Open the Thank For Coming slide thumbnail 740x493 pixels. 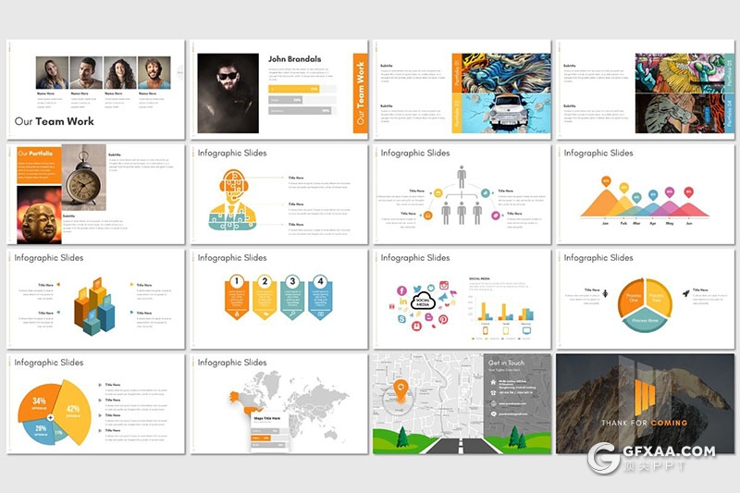click(x=645, y=403)
